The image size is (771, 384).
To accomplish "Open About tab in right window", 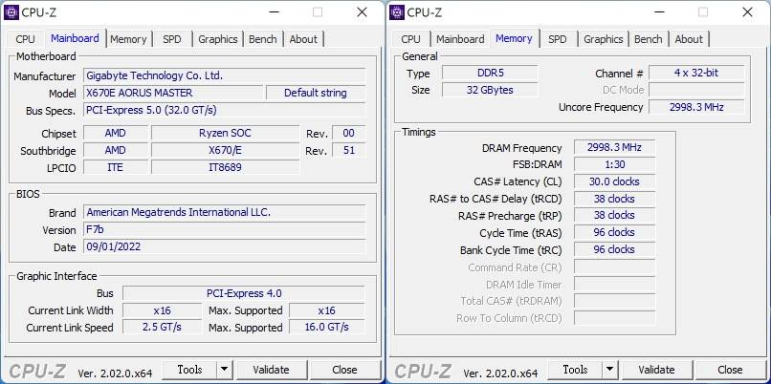I will coord(689,39).
